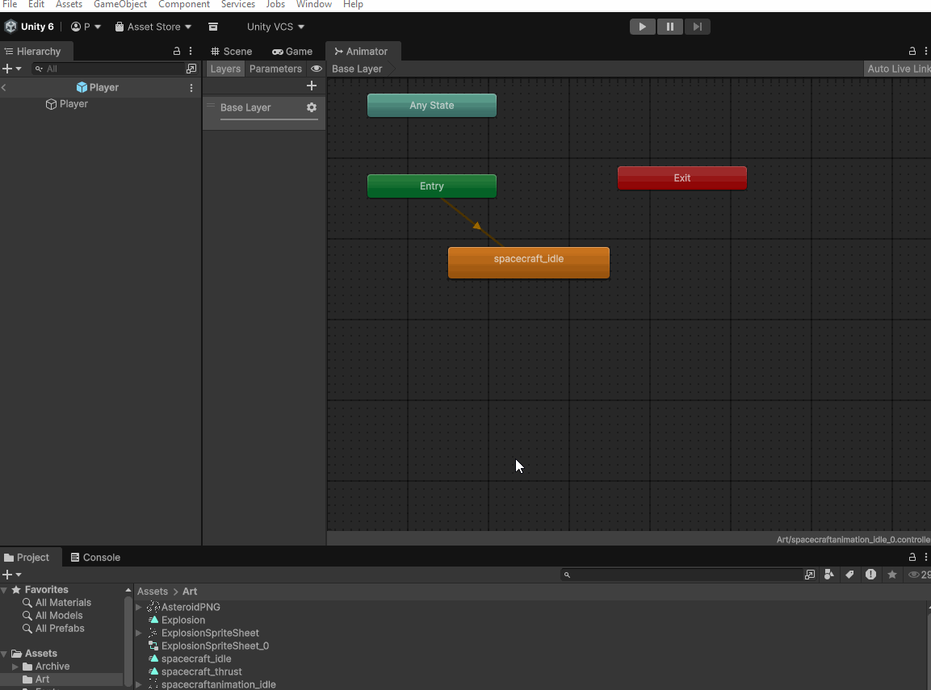Open the Layers tab in Animator
The image size is (931, 690).
coord(225,69)
